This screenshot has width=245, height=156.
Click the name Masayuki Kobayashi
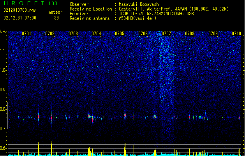[140, 4]
